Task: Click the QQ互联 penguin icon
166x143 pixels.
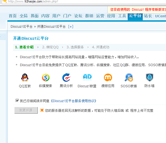Action: click(x=25, y=77)
